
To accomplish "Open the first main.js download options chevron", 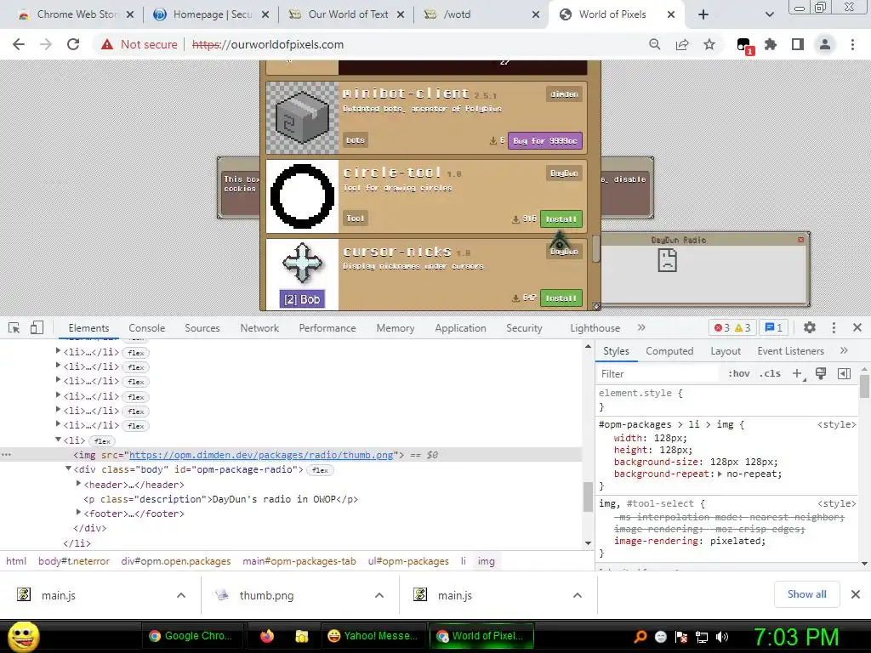I will click(x=181, y=595).
